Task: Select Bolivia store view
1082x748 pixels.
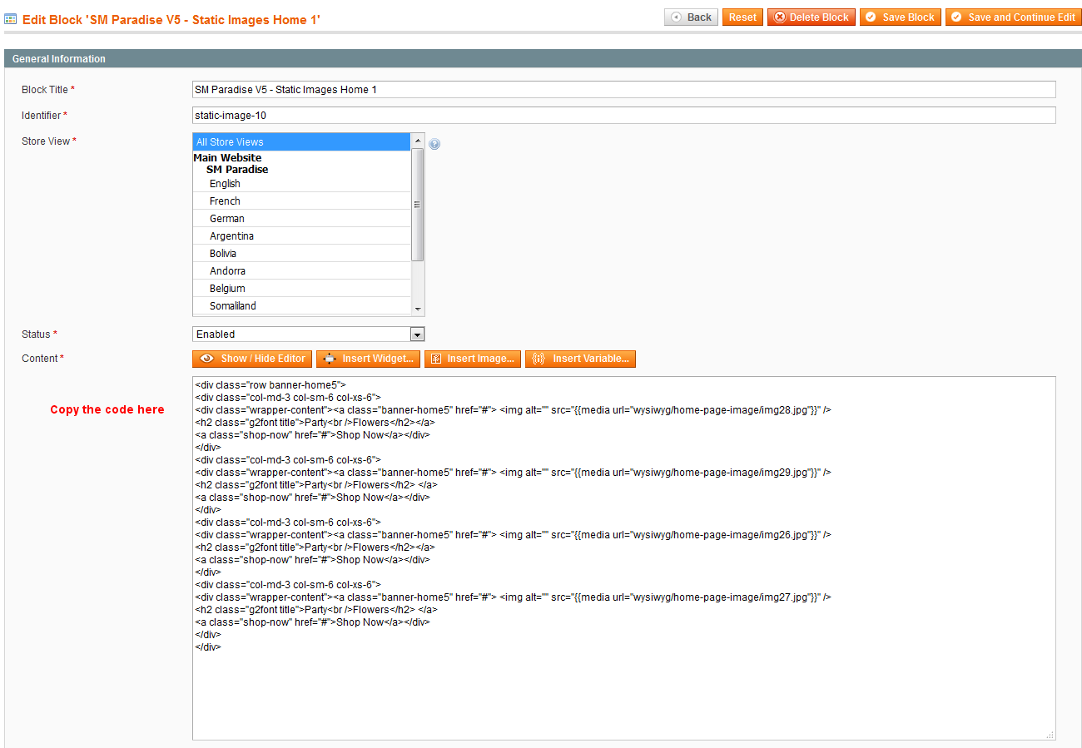Action: click(x=302, y=254)
